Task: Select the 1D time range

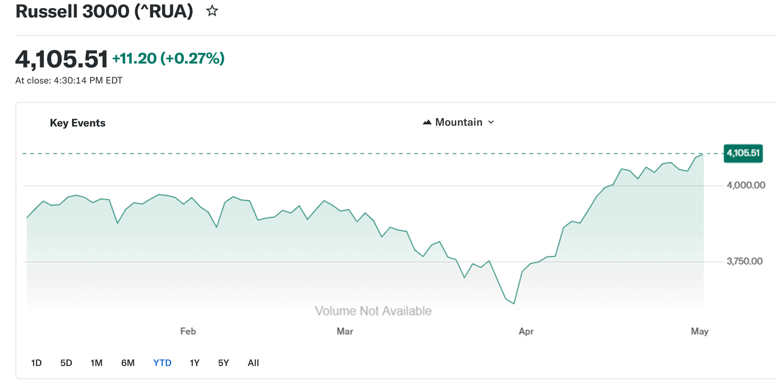Action: click(36, 363)
